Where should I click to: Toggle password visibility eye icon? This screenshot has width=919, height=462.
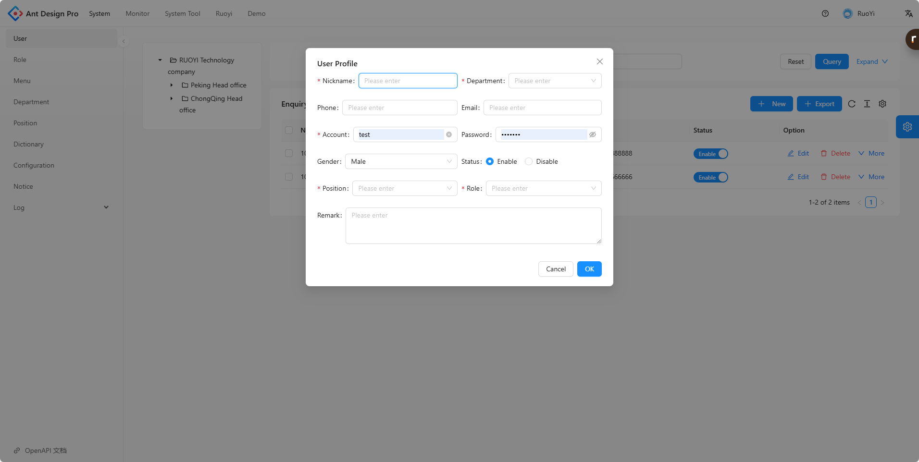(593, 134)
